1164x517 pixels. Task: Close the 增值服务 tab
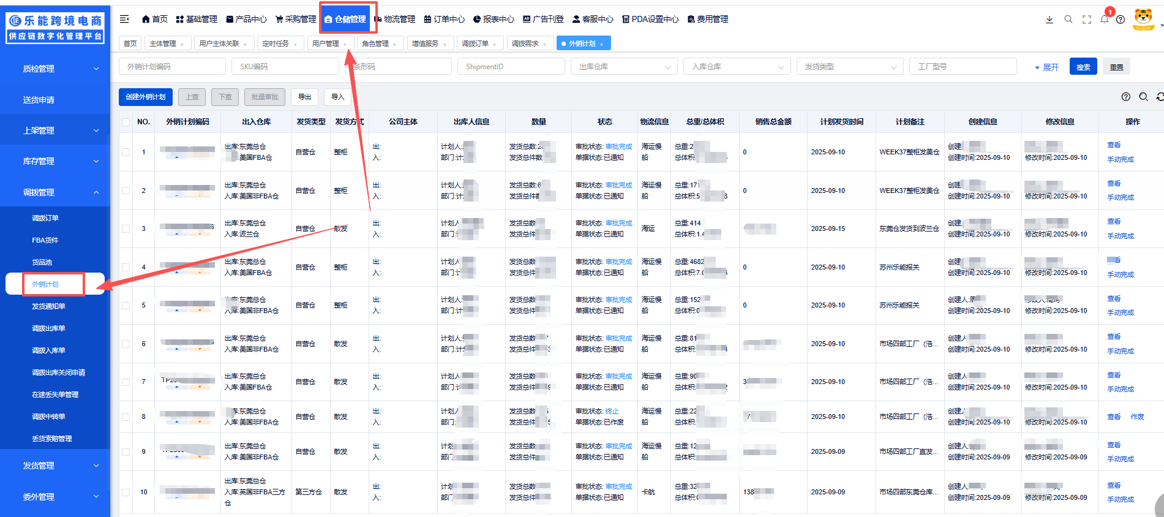(445, 44)
